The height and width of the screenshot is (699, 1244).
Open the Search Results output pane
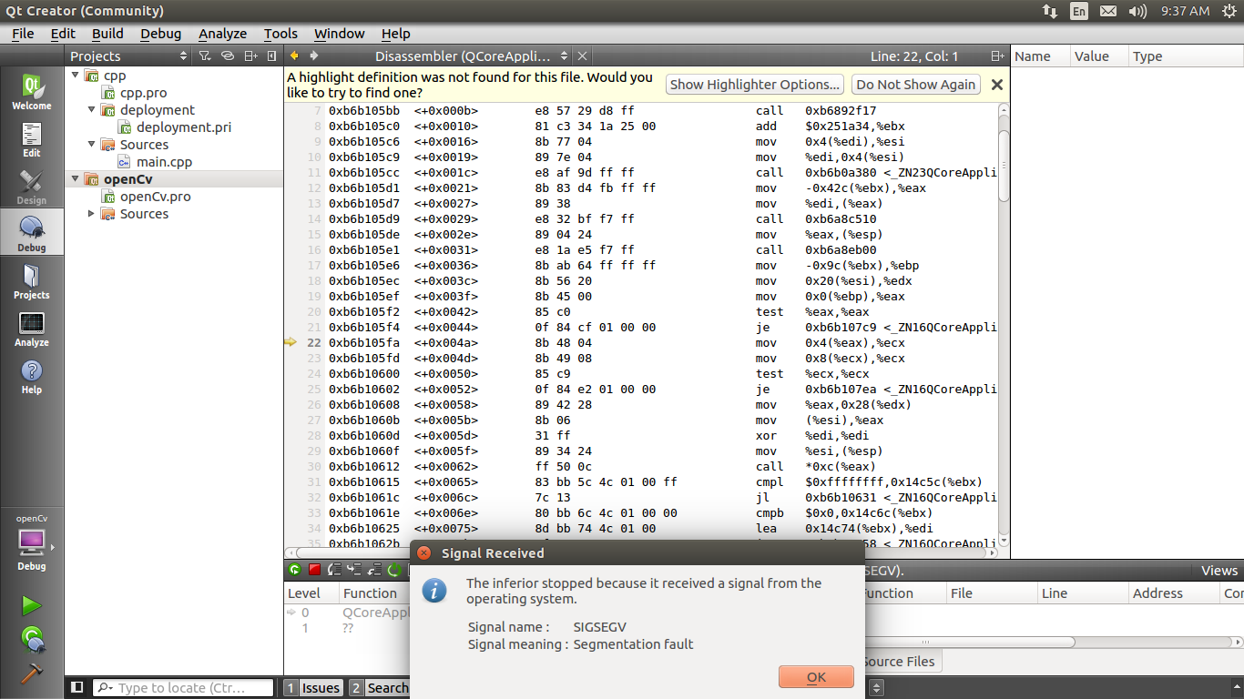[380, 688]
